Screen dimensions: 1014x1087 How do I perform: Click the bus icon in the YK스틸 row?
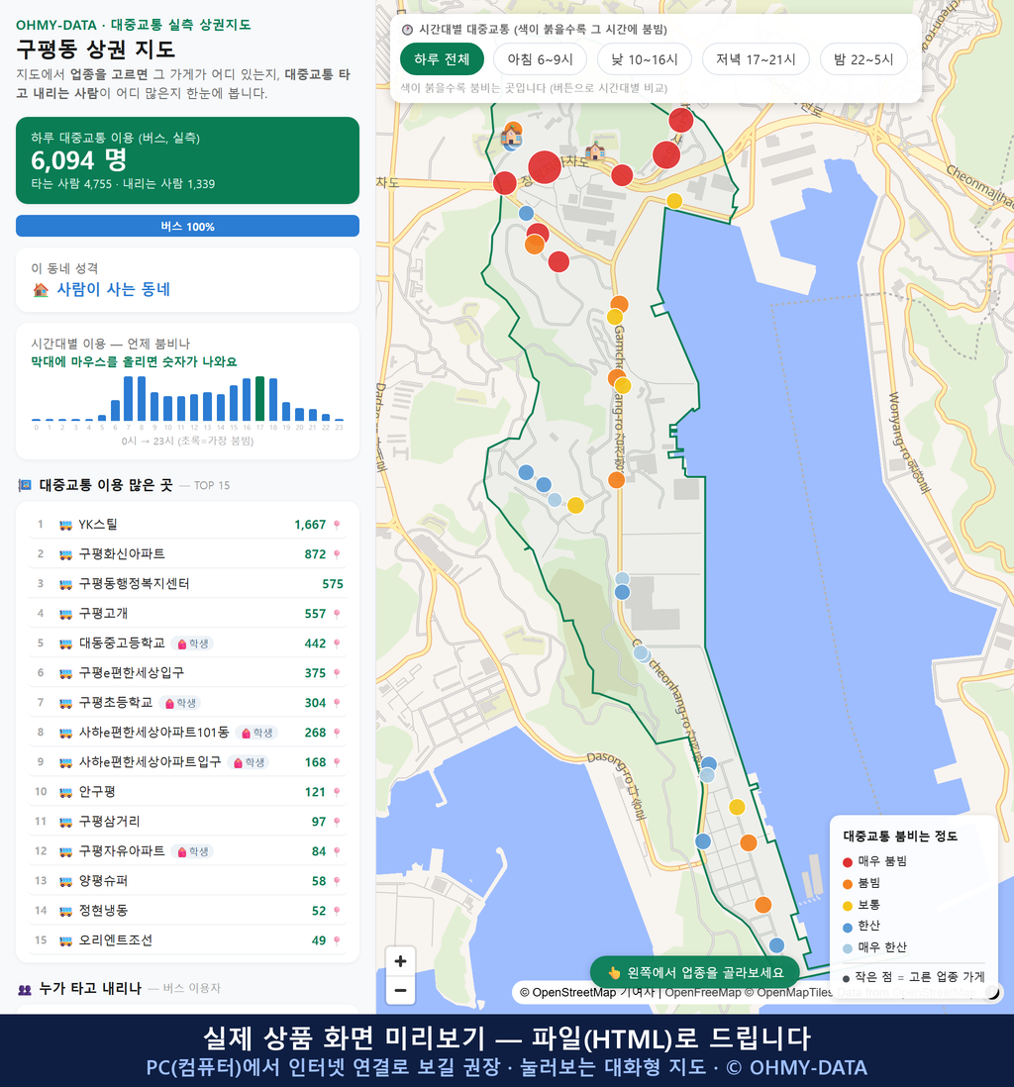pyautogui.click(x=66, y=525)
